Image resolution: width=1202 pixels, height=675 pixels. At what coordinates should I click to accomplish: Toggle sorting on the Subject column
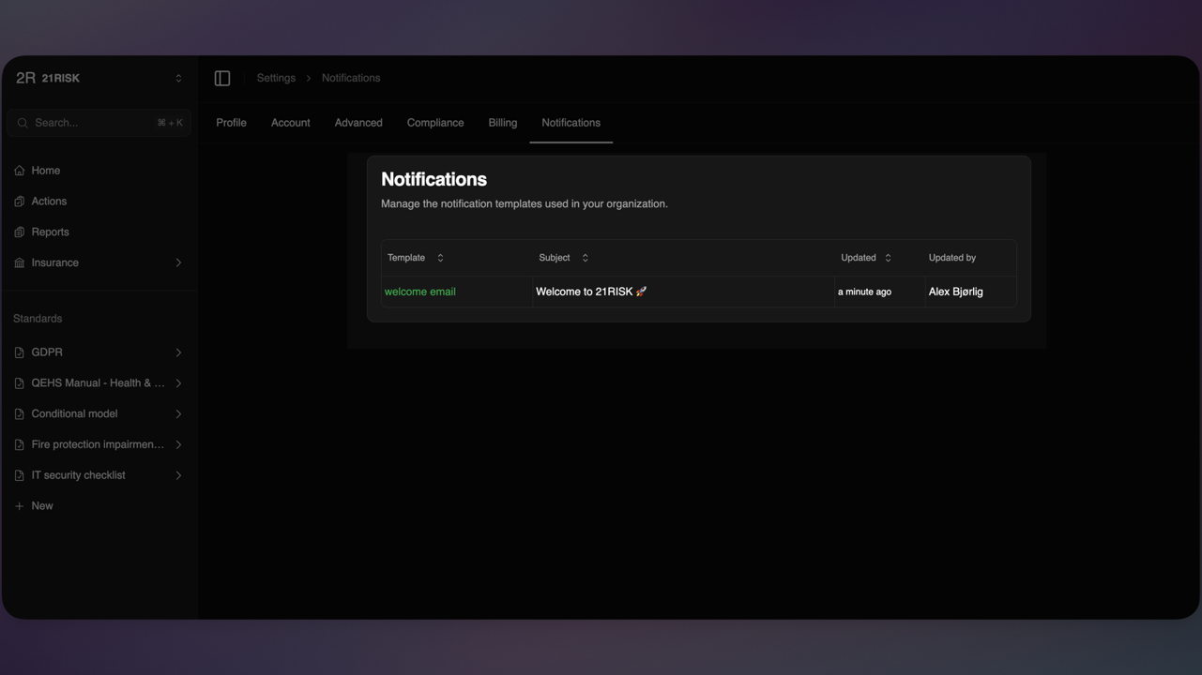click(x=583, y=257)
